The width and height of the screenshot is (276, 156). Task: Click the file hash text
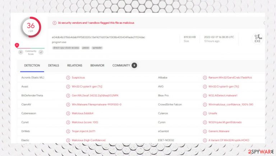coord(98,37)
